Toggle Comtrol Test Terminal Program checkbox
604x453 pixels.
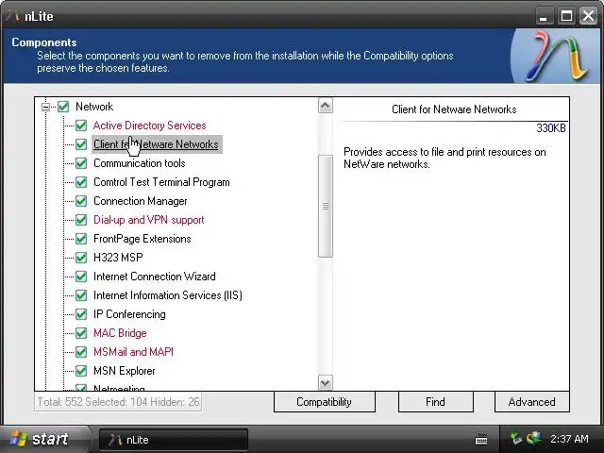[x=81, y=182]
